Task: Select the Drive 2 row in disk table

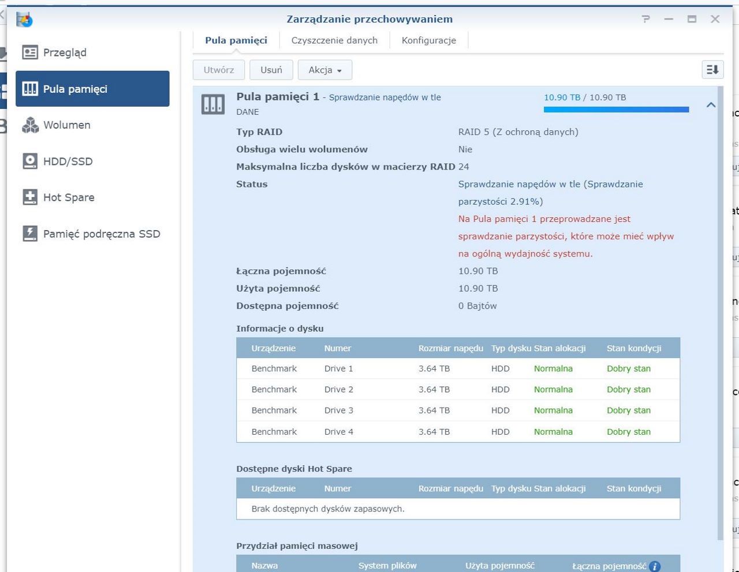Action: coord(458,389)
